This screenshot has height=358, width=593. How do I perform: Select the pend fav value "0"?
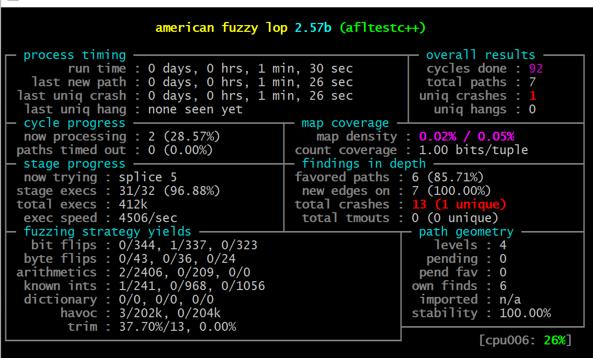(x=503, y=273)
